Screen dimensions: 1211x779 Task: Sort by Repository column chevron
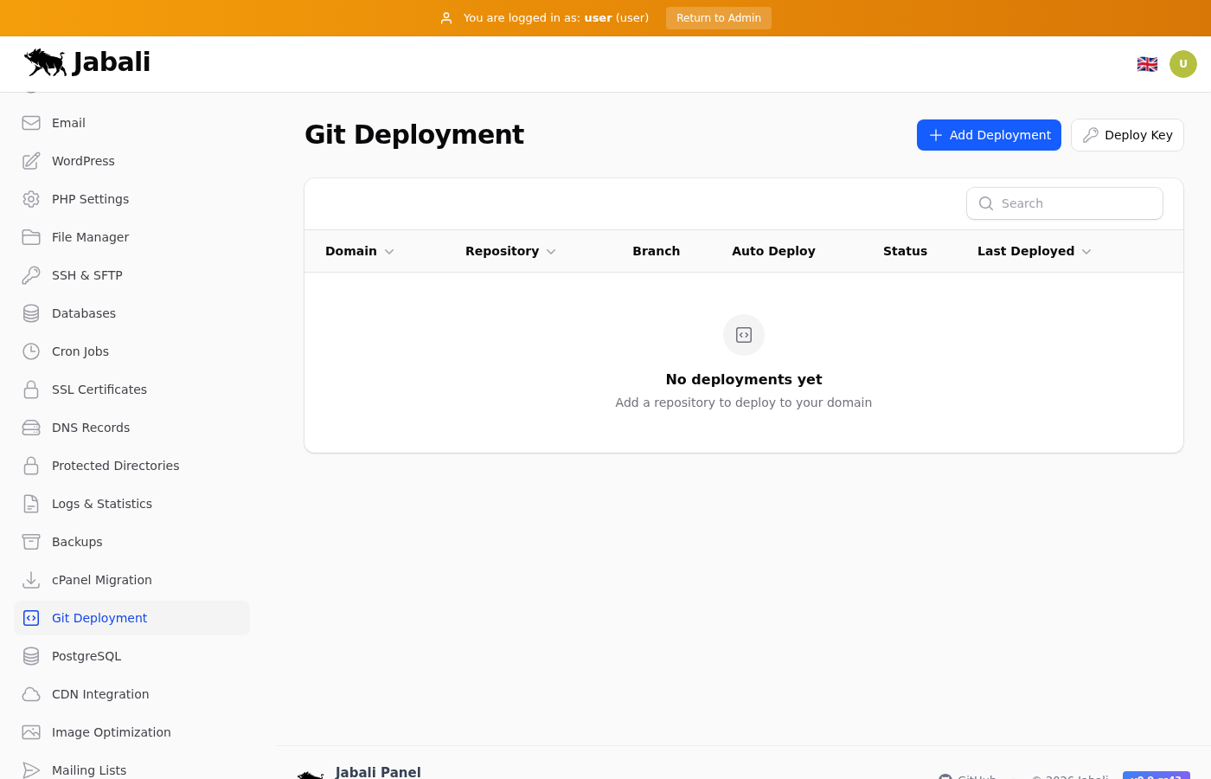[551, 252]
